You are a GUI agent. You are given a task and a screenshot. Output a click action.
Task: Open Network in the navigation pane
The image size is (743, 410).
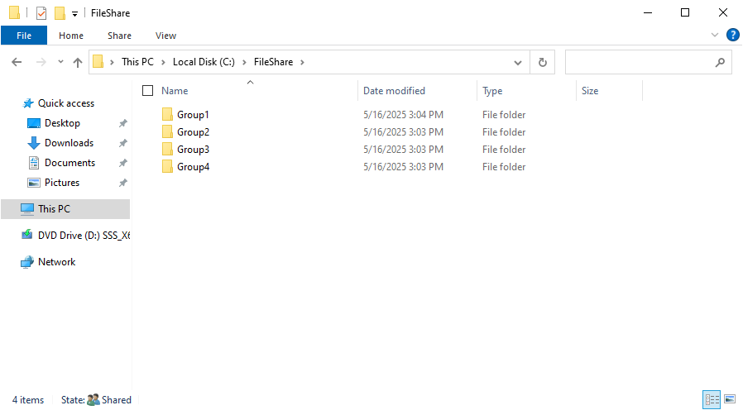coord(56,262)
